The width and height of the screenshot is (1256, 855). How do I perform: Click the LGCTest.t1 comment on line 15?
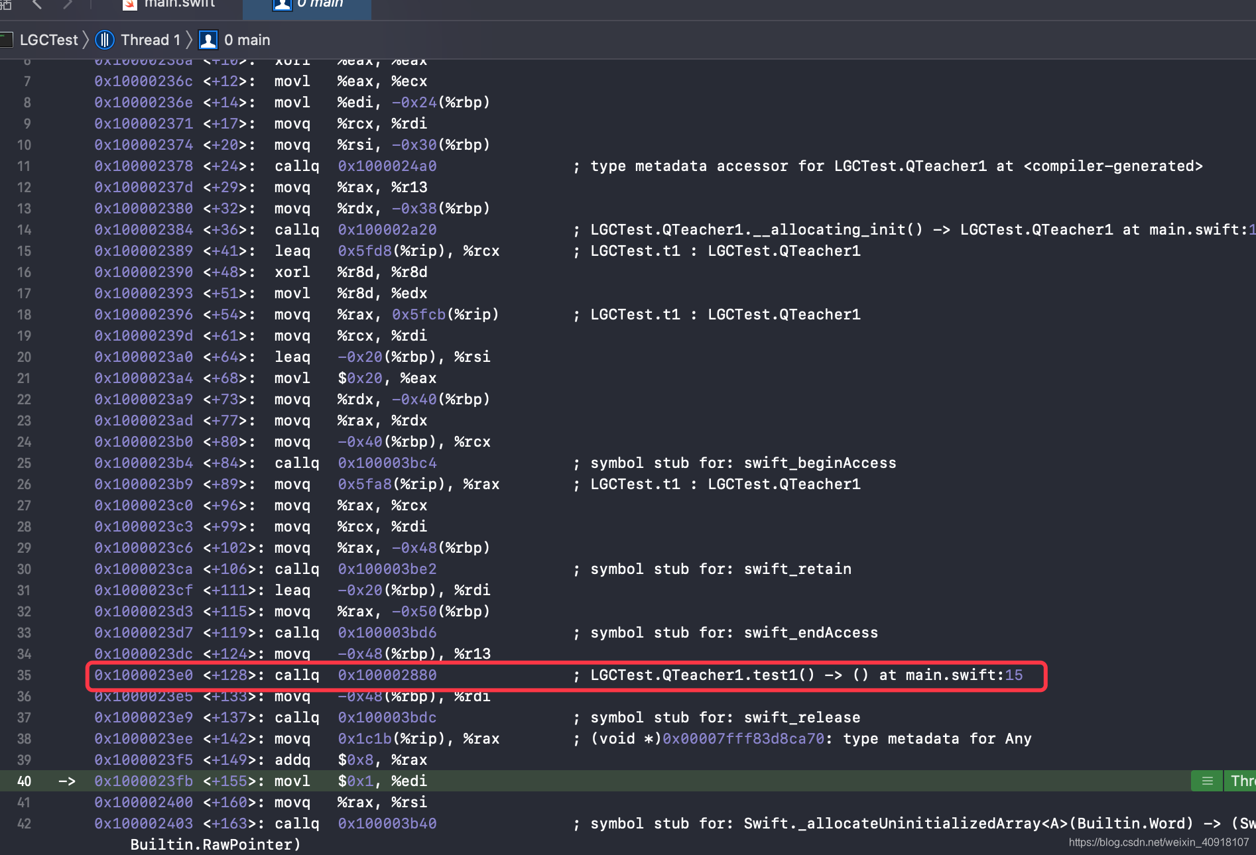725,251
